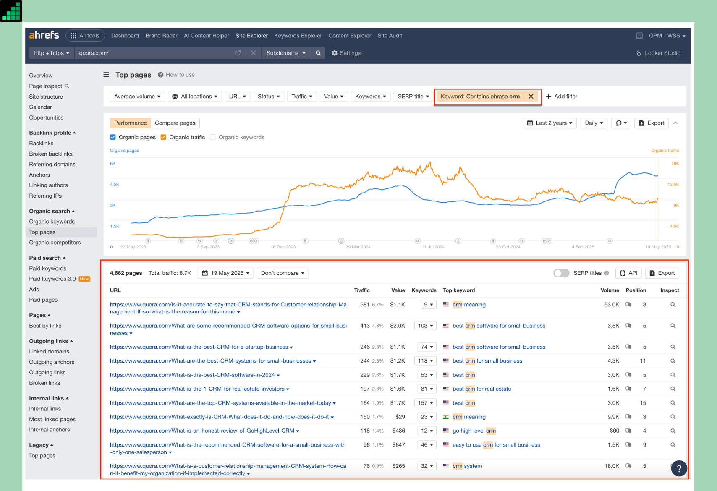
Task: Export chart data button
Action: tap(652, 123)
